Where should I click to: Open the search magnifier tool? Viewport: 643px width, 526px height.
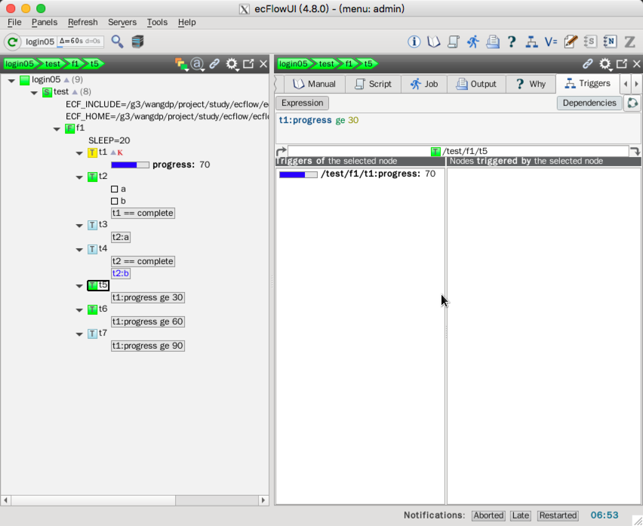(117, 42)
